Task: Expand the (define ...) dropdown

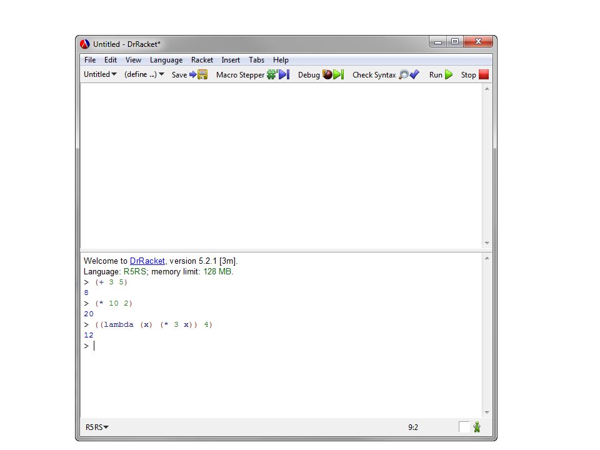Action: (x=144, y=74)
